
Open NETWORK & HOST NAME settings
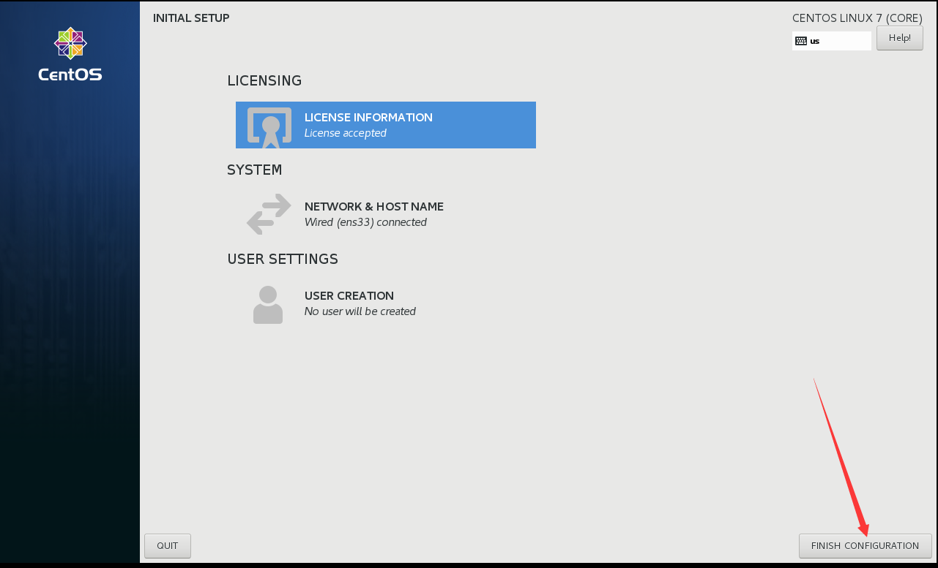click(386, 214)
